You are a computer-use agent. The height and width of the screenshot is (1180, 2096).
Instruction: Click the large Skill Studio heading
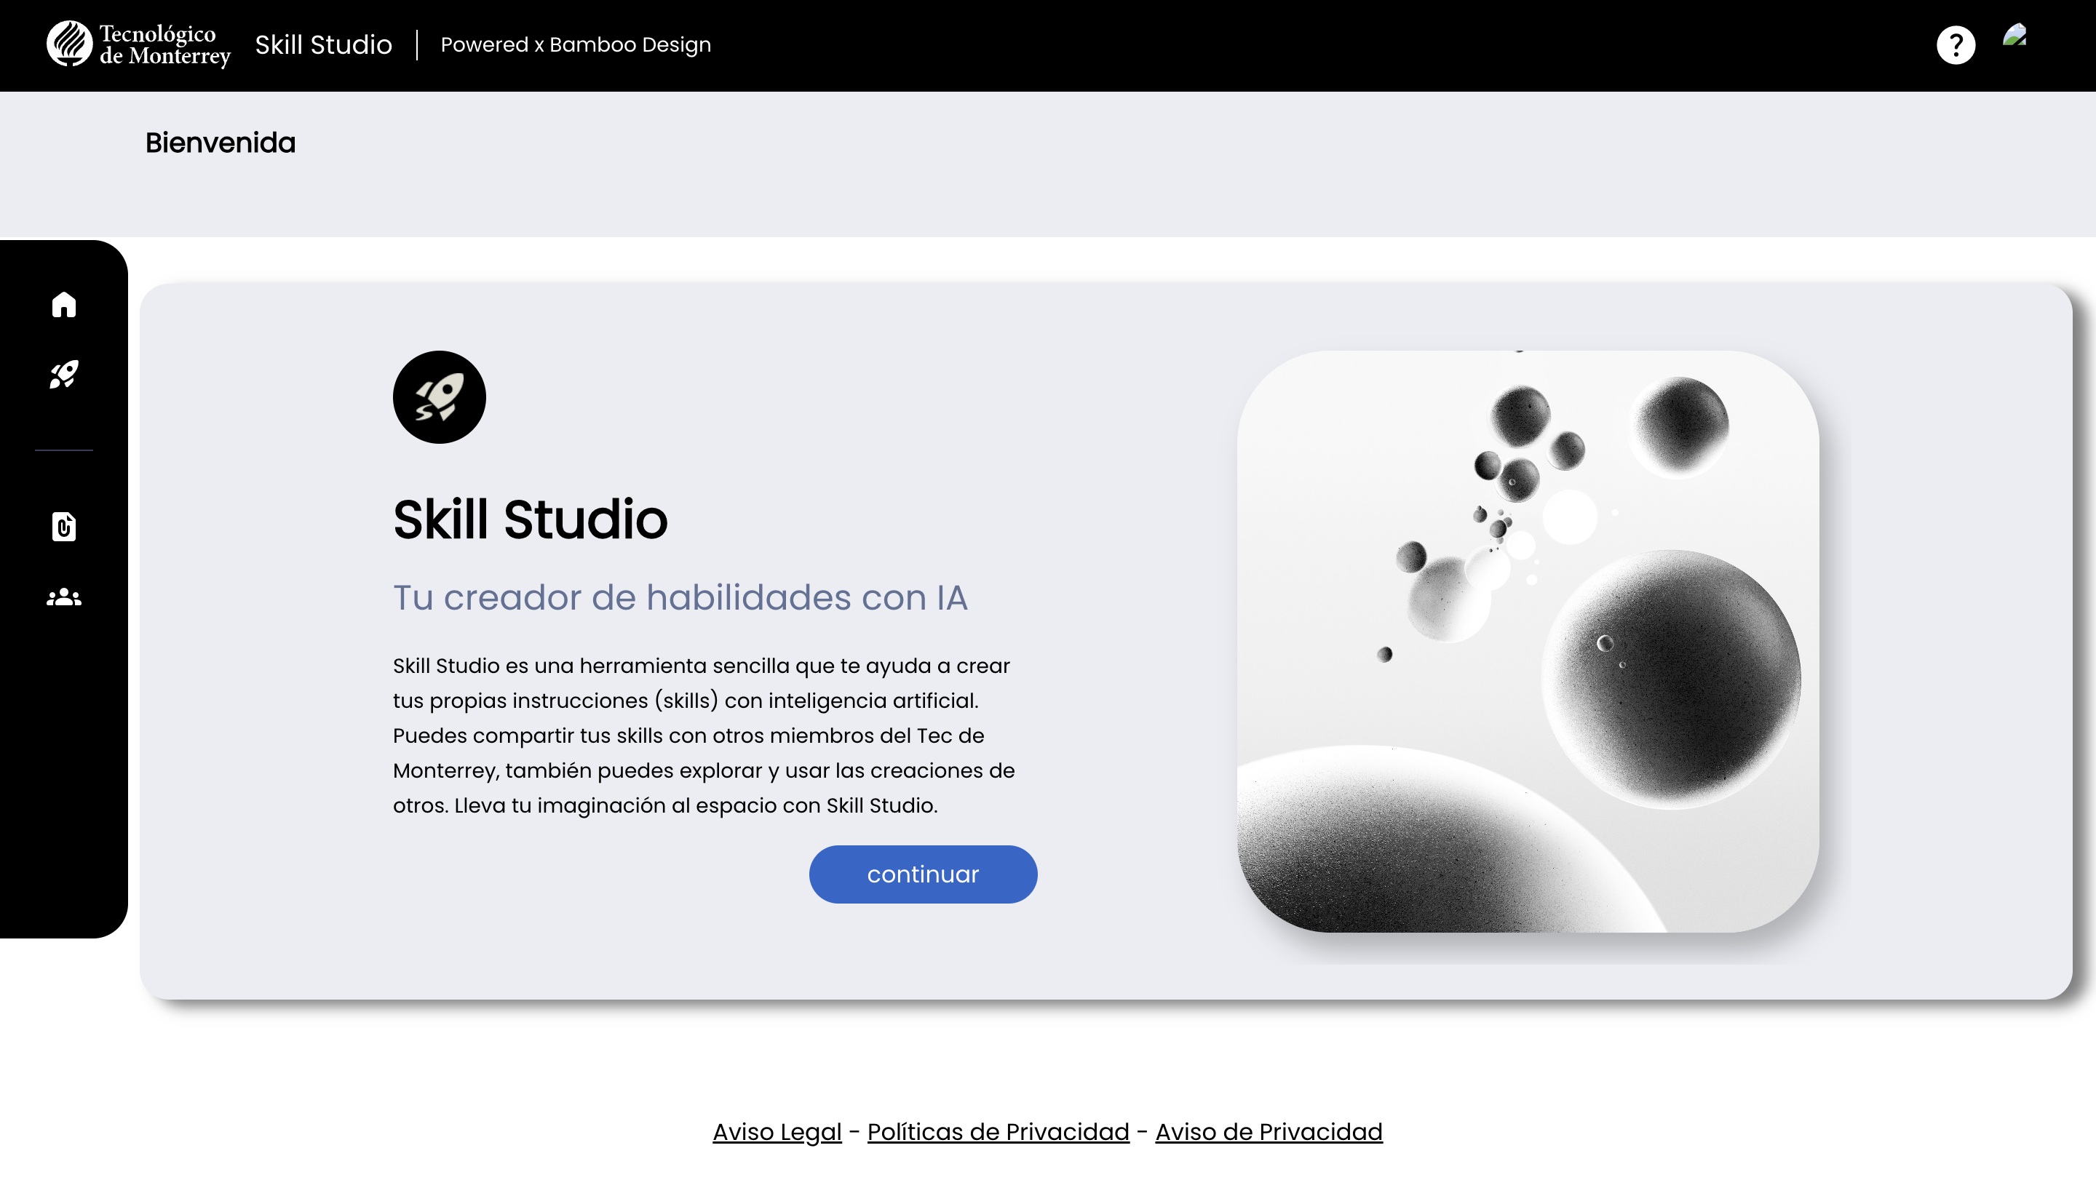(x=531, y=519)
